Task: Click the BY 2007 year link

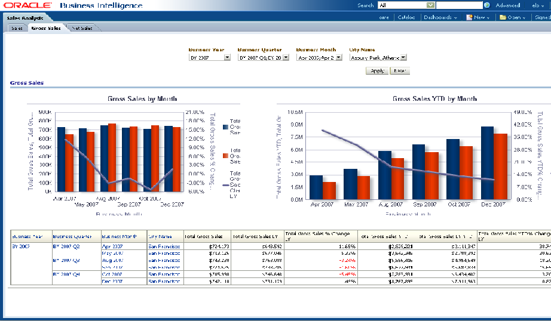Action: click(21, 246)
